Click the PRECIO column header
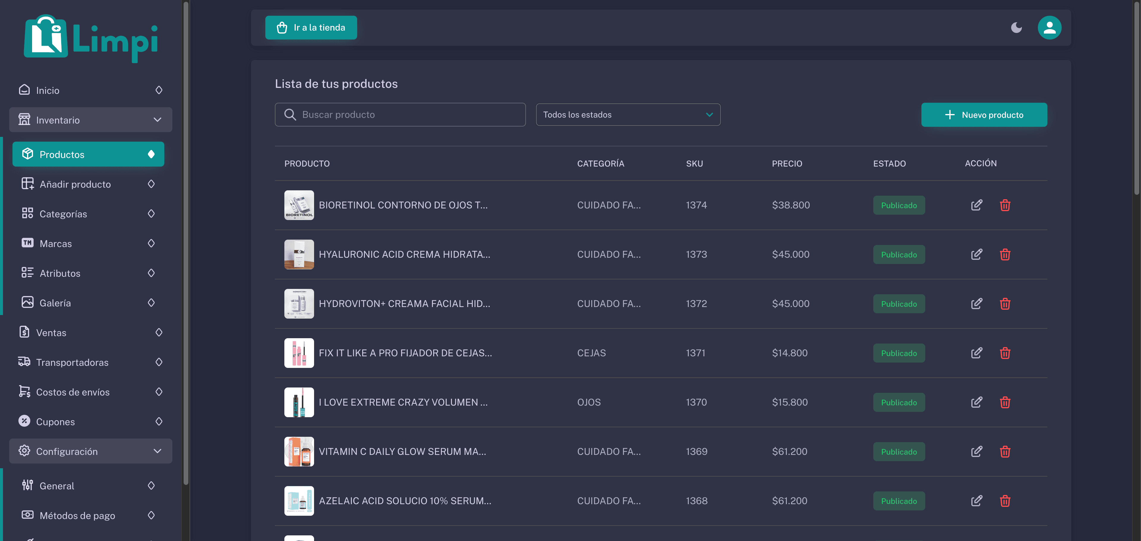Image resolution: width=1141 pixels, height=541 pixels. [x=787, y=163]
